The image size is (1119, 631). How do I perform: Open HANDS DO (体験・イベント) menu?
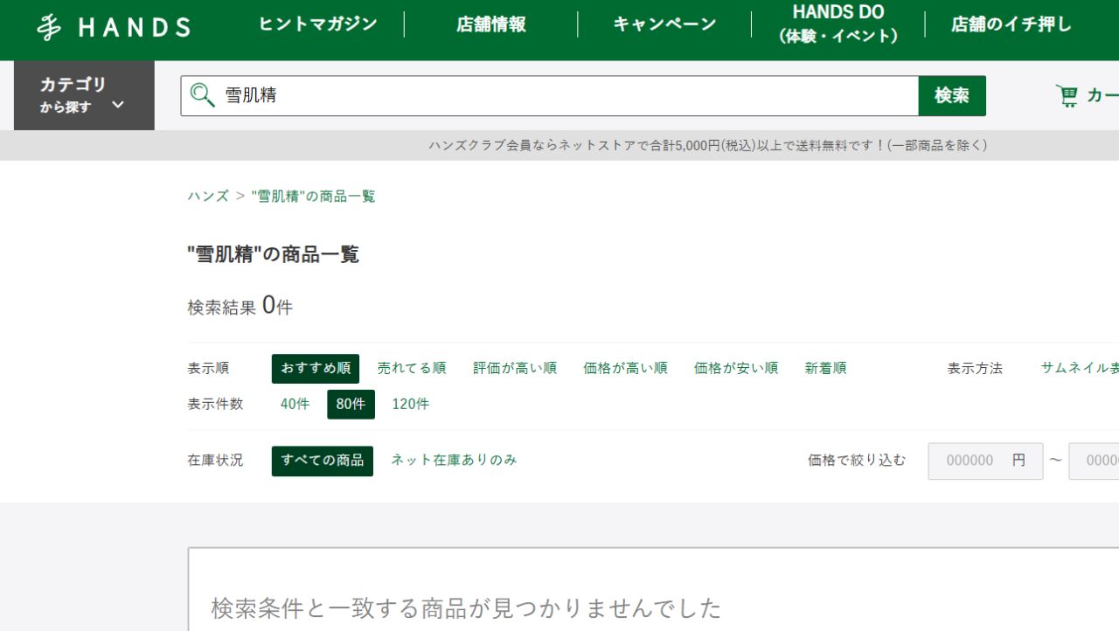click(838, 24)
